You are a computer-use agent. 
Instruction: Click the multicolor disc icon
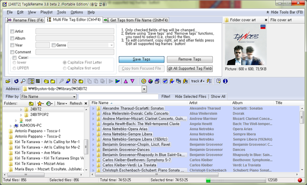click(150, 81)
